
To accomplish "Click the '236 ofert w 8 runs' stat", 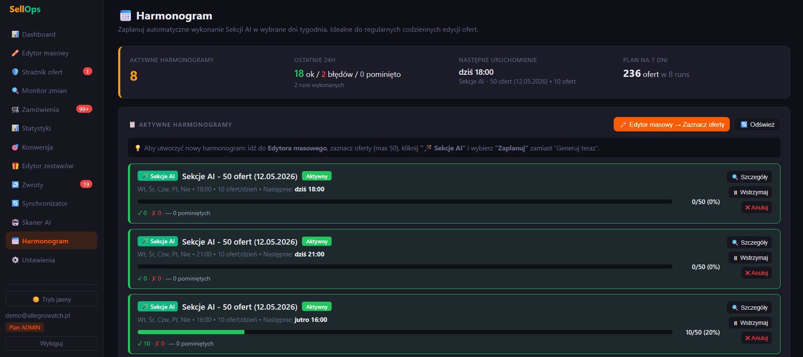I will (656, 74).
